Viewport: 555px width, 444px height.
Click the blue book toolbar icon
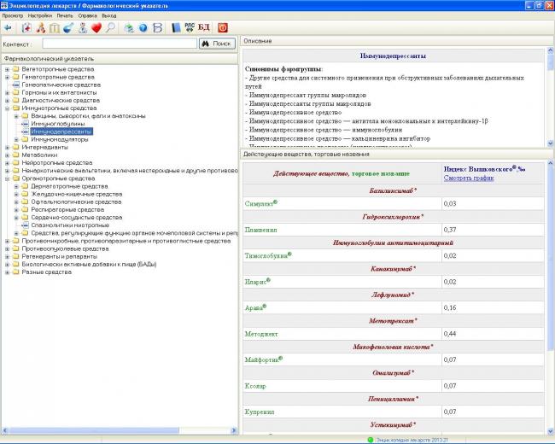176,27
